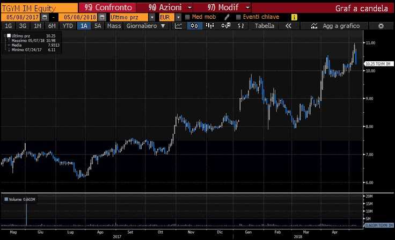Expand the 97) Modif menu arrow

click(x=247, y=8)
